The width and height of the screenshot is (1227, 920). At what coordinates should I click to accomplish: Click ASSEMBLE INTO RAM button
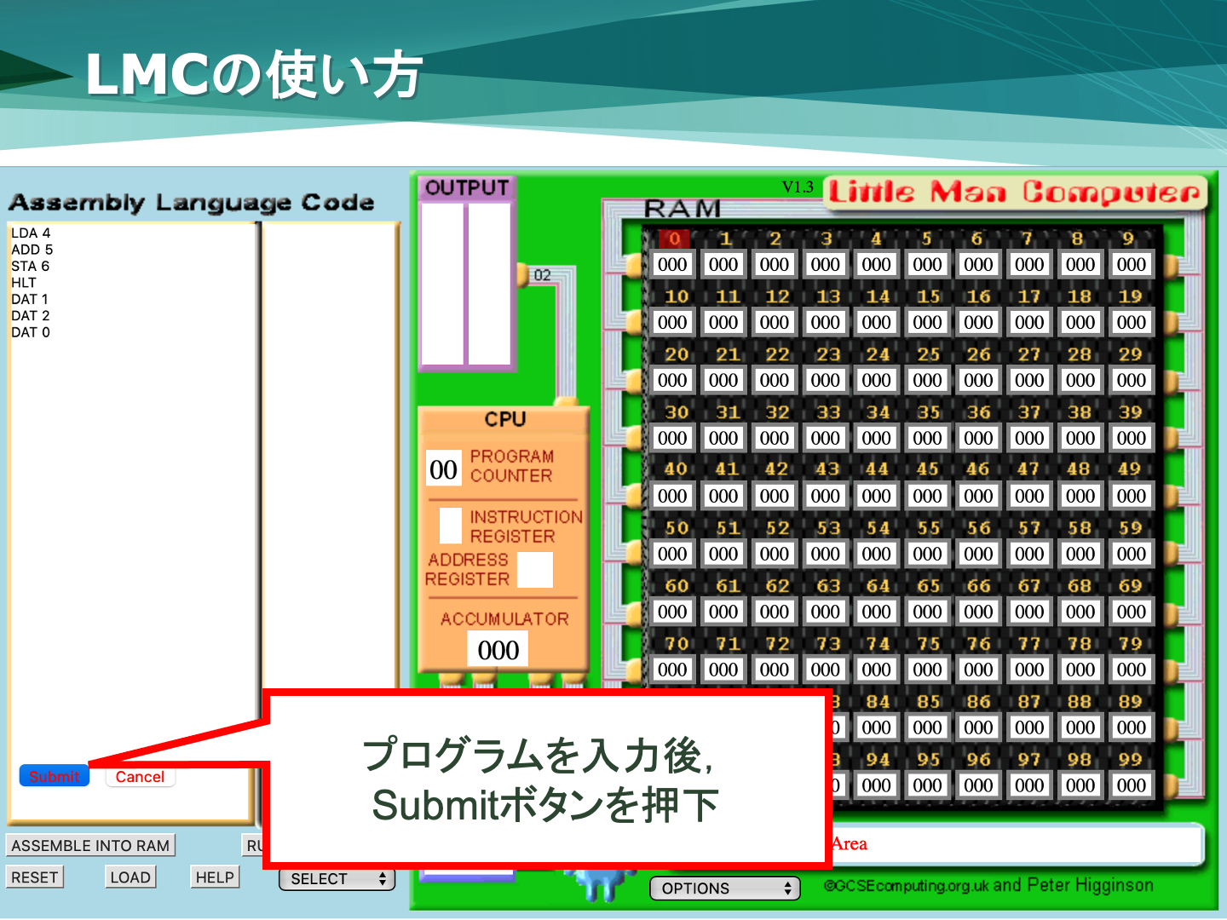coord(90,845)
